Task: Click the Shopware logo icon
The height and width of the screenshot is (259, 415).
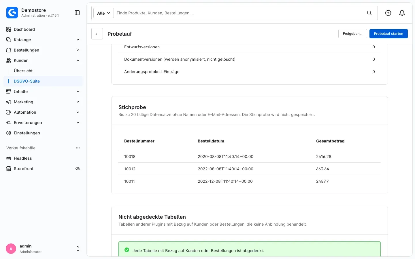Action: point(12,13)
